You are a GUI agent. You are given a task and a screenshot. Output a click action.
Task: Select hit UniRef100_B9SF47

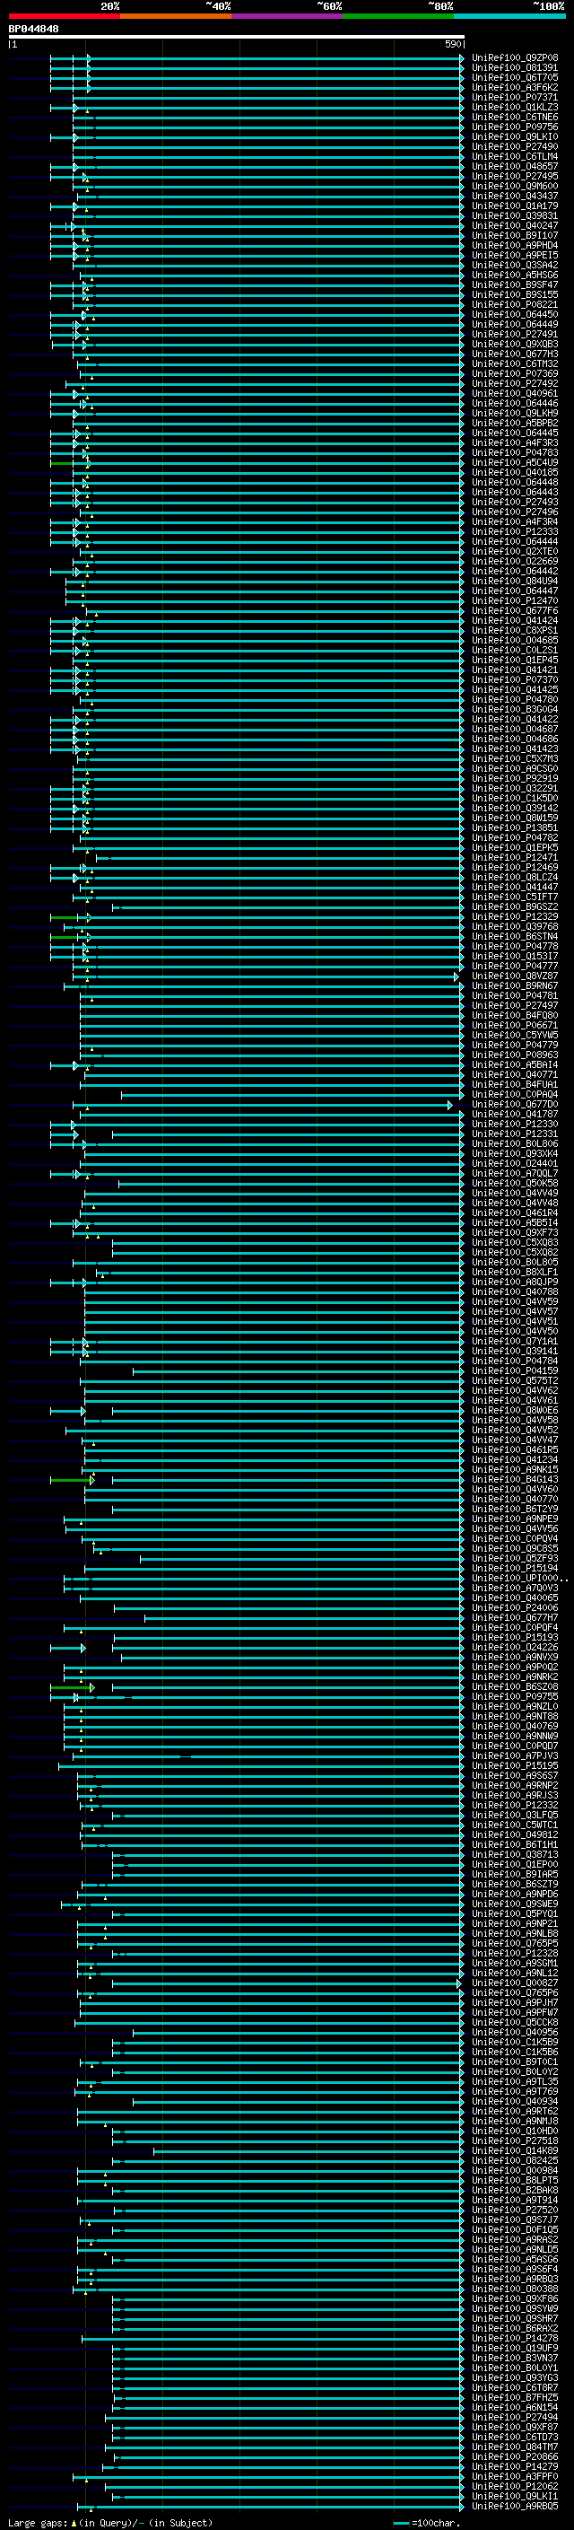[x=515, y=285]
